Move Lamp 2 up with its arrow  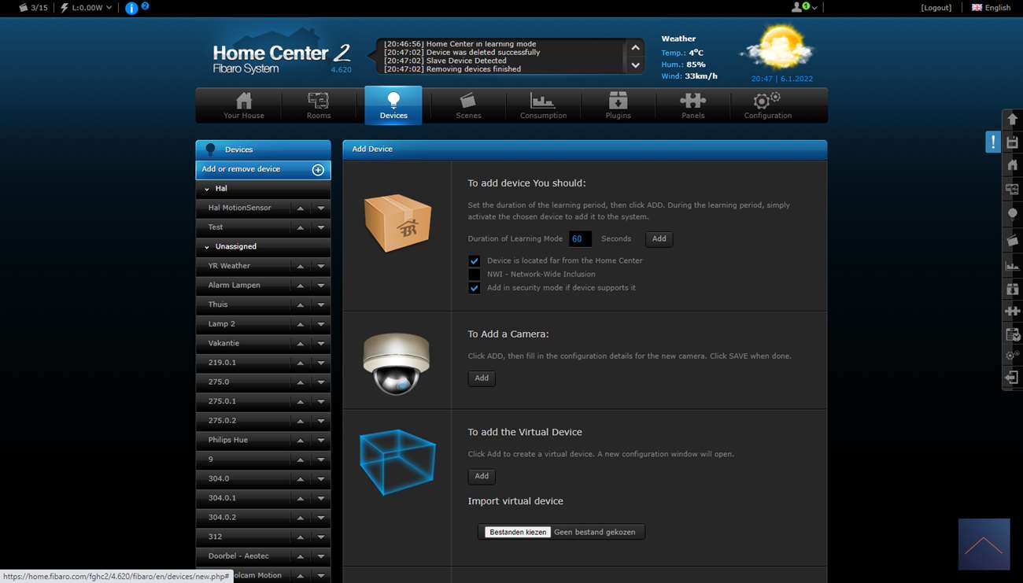pos(300,324)
